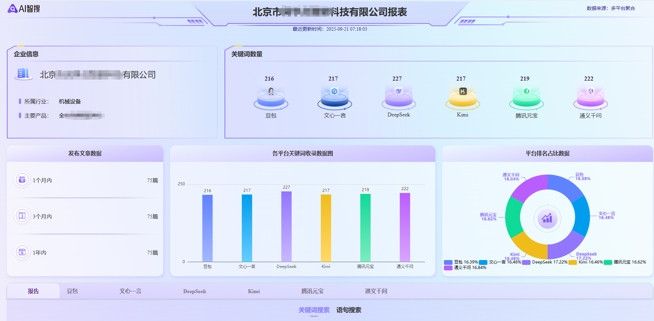Open the 腾讯元宝 tab at the bottom
This screenshot has height=321, width=654.
[312, 291]
